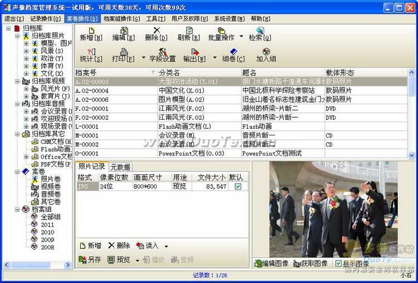
Task: Click the 文件大小 column header
Action: click(210, 177)
